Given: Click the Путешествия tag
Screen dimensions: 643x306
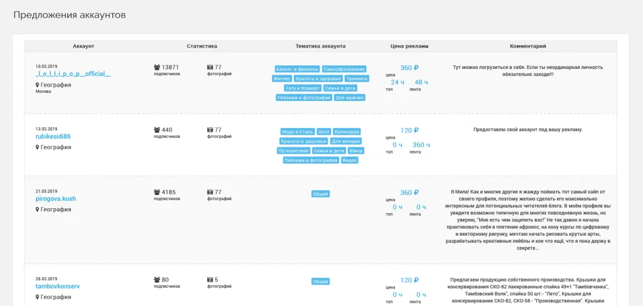Looking at the screenshot, I should [x=293, y=150].
